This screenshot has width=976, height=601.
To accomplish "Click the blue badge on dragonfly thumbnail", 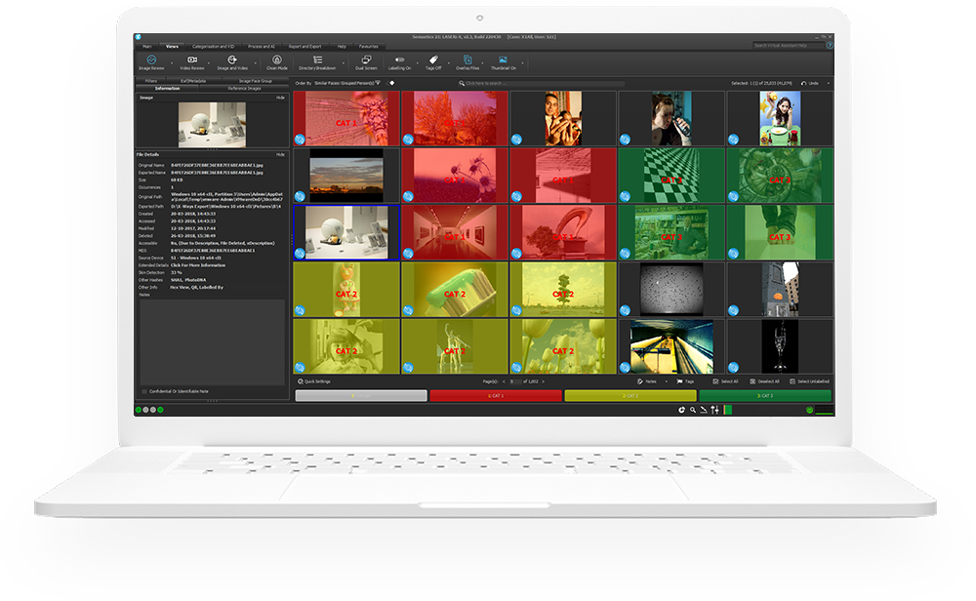I will point(300,140).
